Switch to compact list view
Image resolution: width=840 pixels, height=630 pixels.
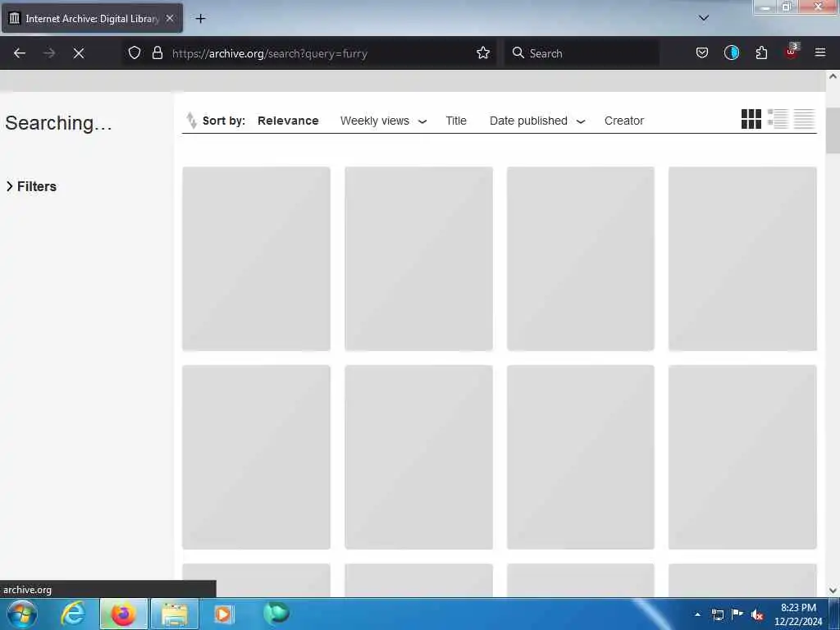coord(804,119)
